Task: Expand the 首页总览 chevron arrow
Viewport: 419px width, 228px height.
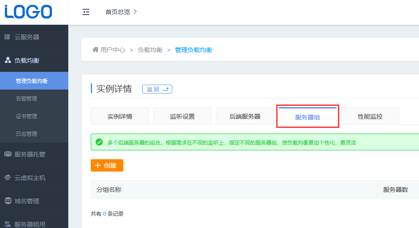Action: [135, 12]
